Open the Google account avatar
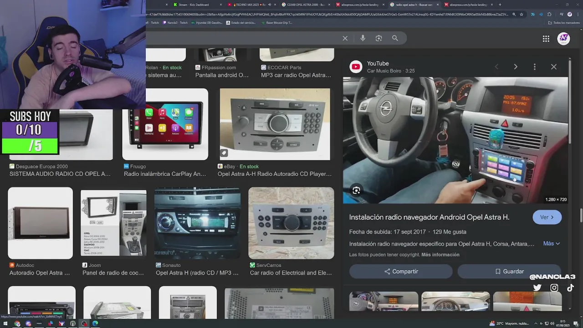Image resolution: width=583 pixels, height=328 pixels. tap(564, 38)
